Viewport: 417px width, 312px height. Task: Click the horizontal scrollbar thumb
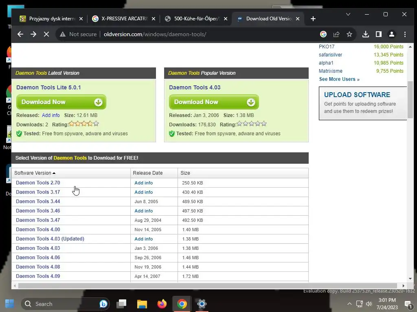pyautogui.click(x=207, y=286)
